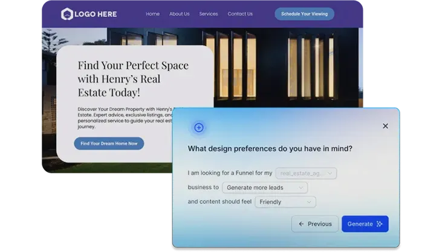Click the 'business to' label
The height and width of the screenshot is (252, 445).
(203, 187)
